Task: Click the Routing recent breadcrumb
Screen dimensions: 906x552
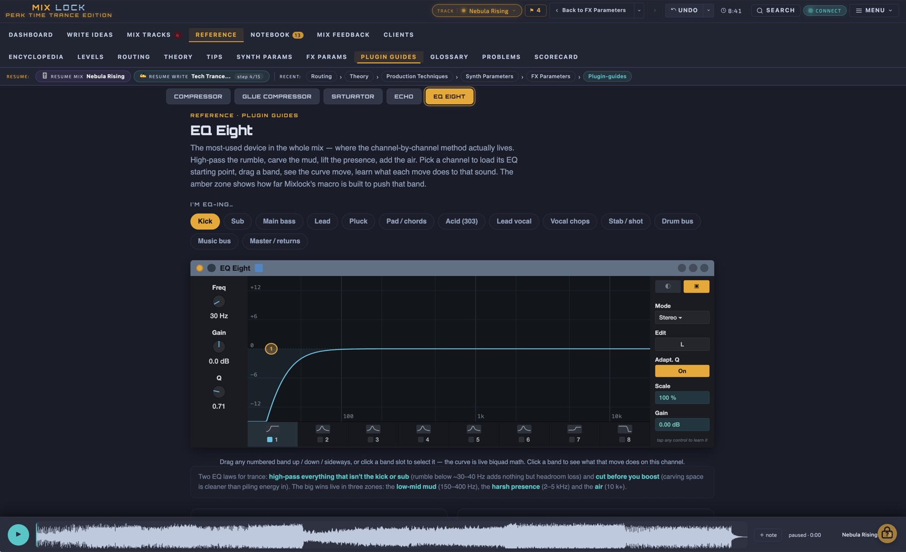Action: pos(321,77)
